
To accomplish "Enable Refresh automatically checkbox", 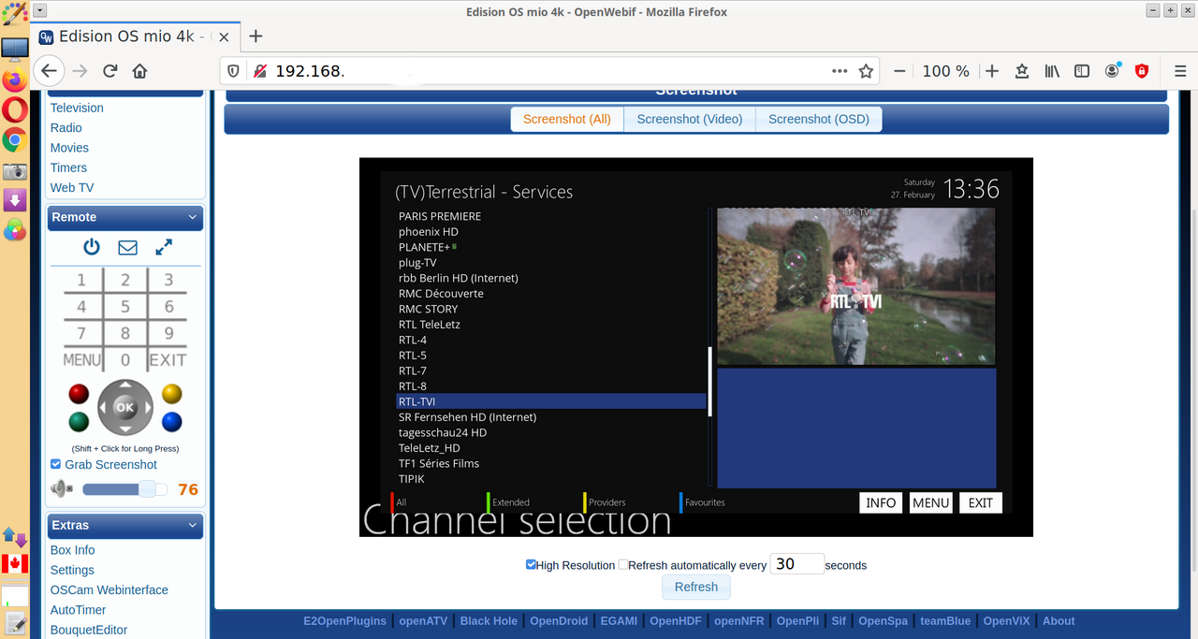I will point(623,565).
